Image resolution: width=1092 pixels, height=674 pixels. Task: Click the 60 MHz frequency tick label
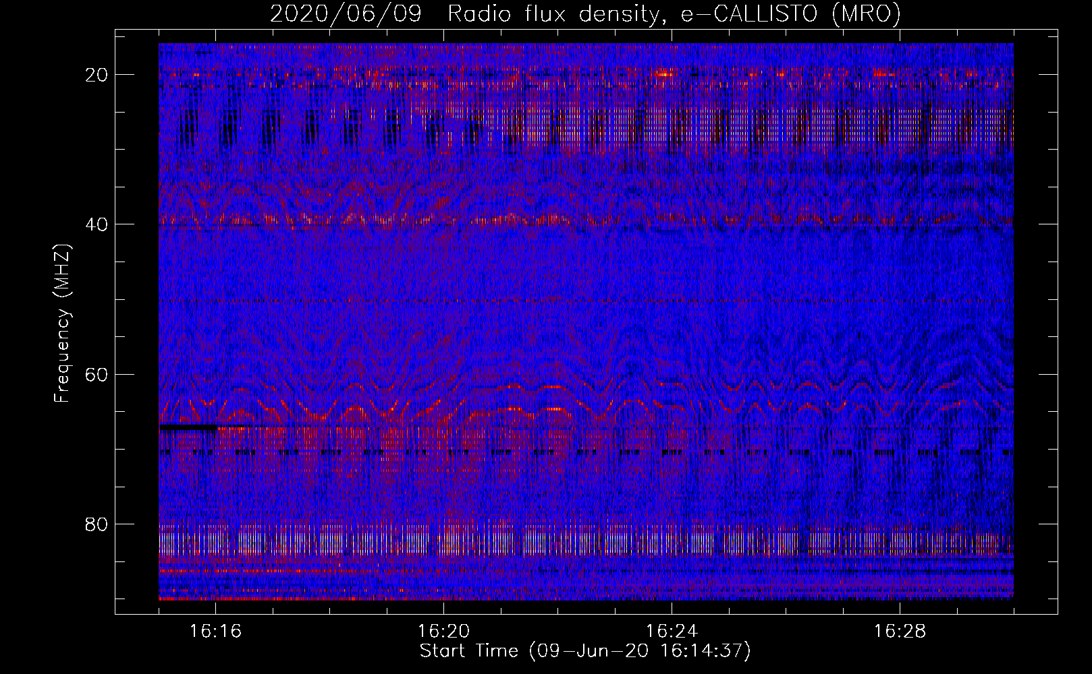point(97,374)
